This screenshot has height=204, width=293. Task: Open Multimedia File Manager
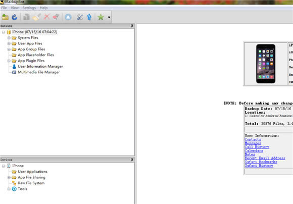tap(39, 72)
